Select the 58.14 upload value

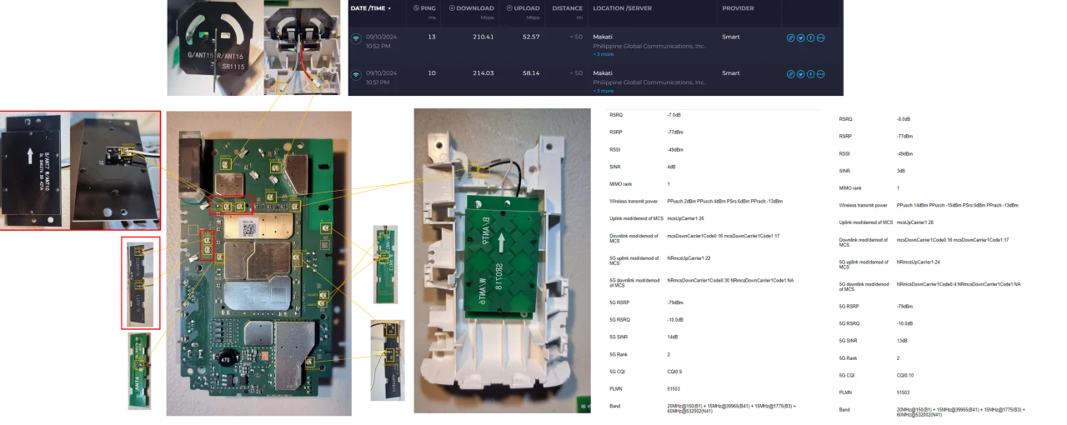[531, 72]
